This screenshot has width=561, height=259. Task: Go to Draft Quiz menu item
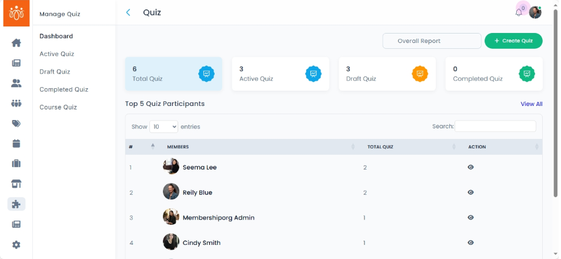pyautogui.click(x=55, y=72)
